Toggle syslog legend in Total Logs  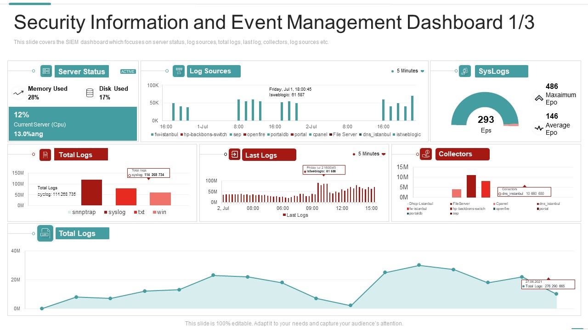(115, 212)
